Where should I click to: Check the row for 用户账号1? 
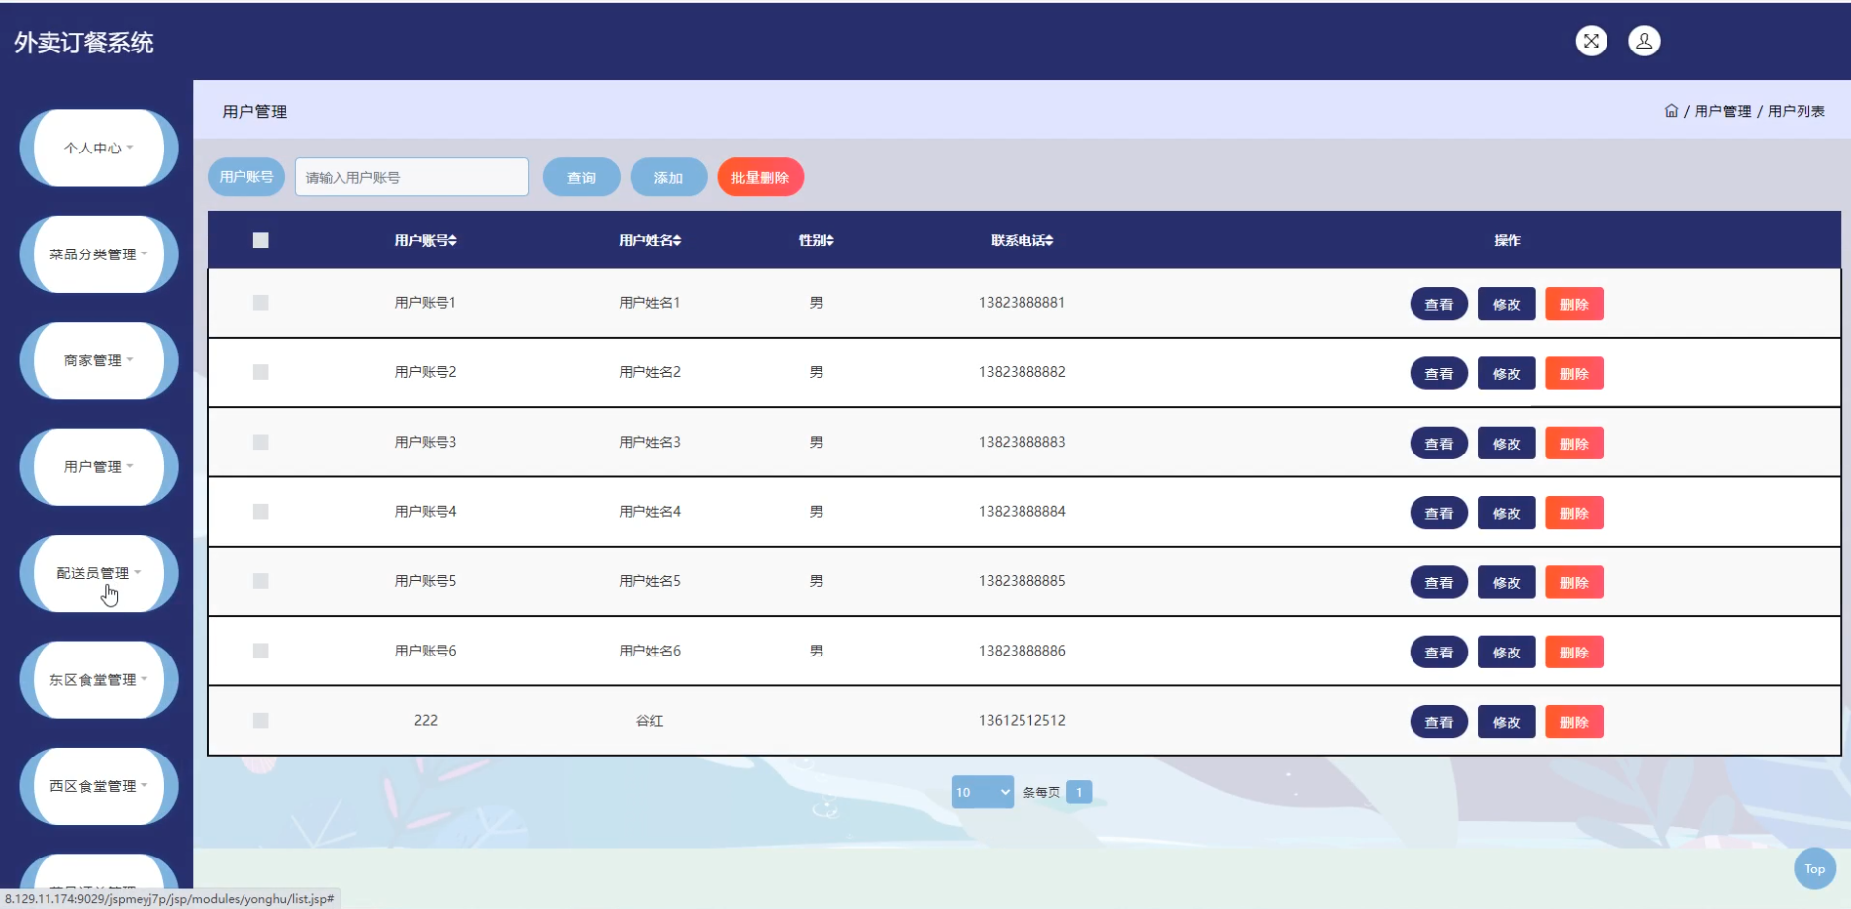(x=261, y=303)
